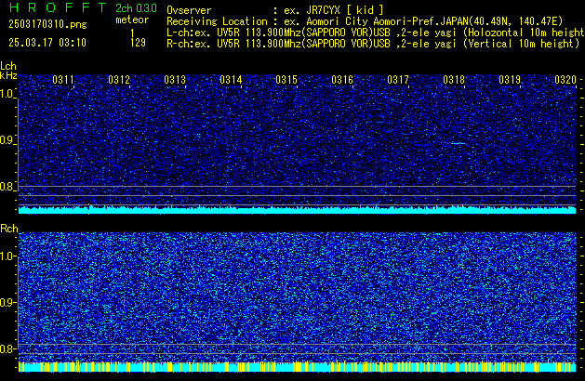
Task: Select the 0312 time marker
Action: pyautogui.click(x=119, y=80)
